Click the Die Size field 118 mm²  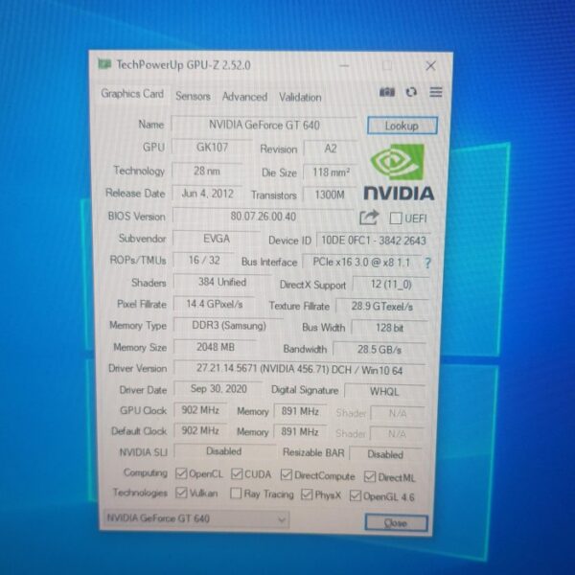tap(331, 172)
